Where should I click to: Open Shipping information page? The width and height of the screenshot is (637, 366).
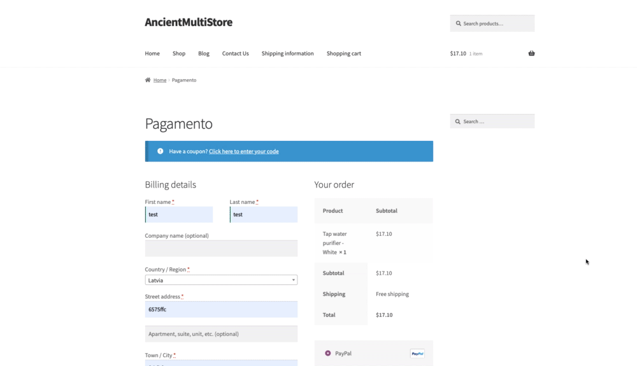point(288,54)
